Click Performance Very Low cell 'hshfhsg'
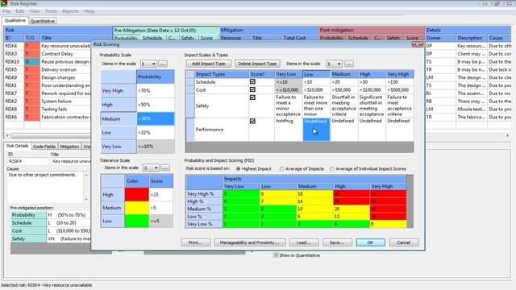Screen dimensions: 516x290 click(289, 130)
